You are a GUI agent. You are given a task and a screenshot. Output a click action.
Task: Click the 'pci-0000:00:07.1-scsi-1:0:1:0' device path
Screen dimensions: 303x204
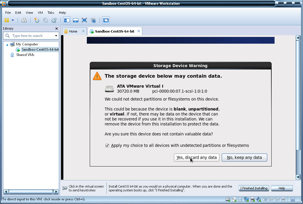click(x=180, y=91)
